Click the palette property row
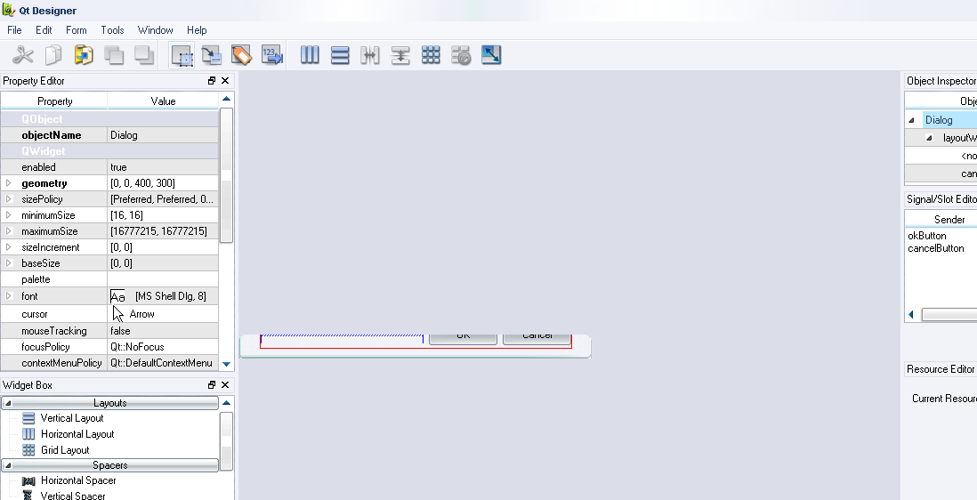Image resolution: width=977 pixels, height=500 pixels. (x=109, y=279)
